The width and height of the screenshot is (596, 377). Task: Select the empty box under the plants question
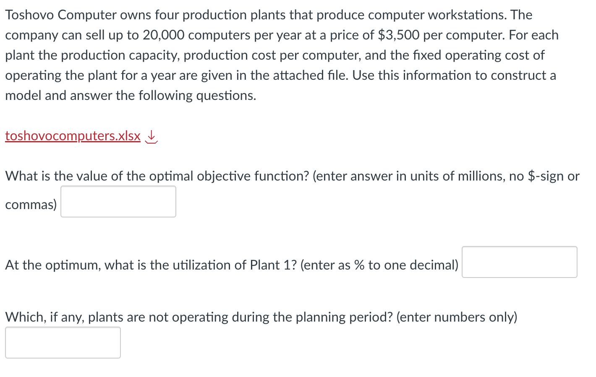[x=63, y=343]
